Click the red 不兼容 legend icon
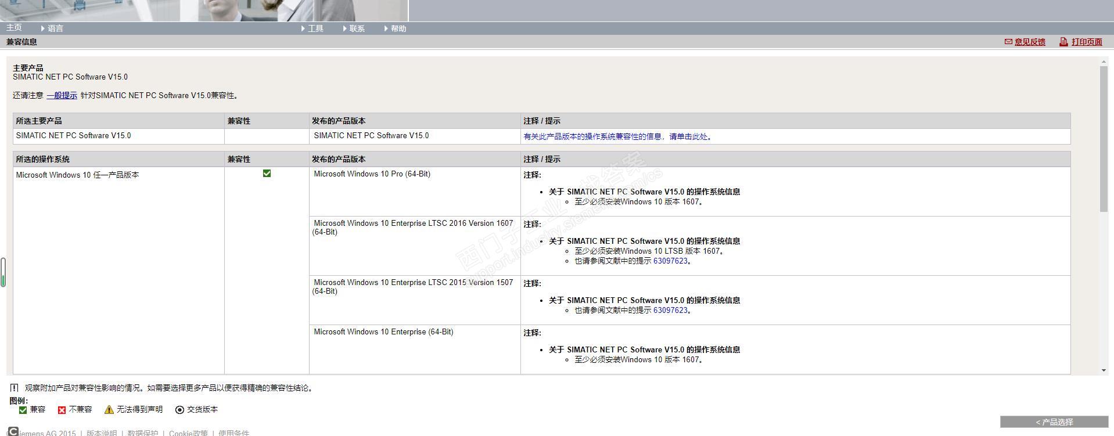 (62, 410)
